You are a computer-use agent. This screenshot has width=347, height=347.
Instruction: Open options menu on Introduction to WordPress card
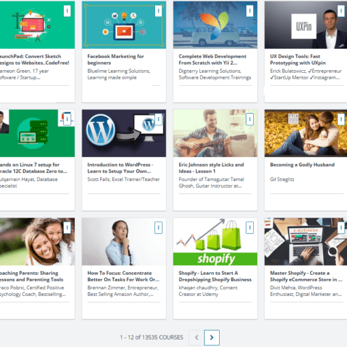coord(159,119)
